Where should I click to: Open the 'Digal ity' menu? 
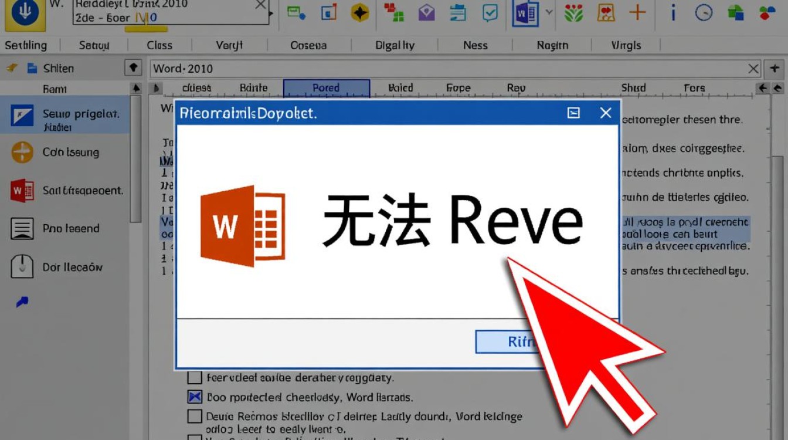395,45
